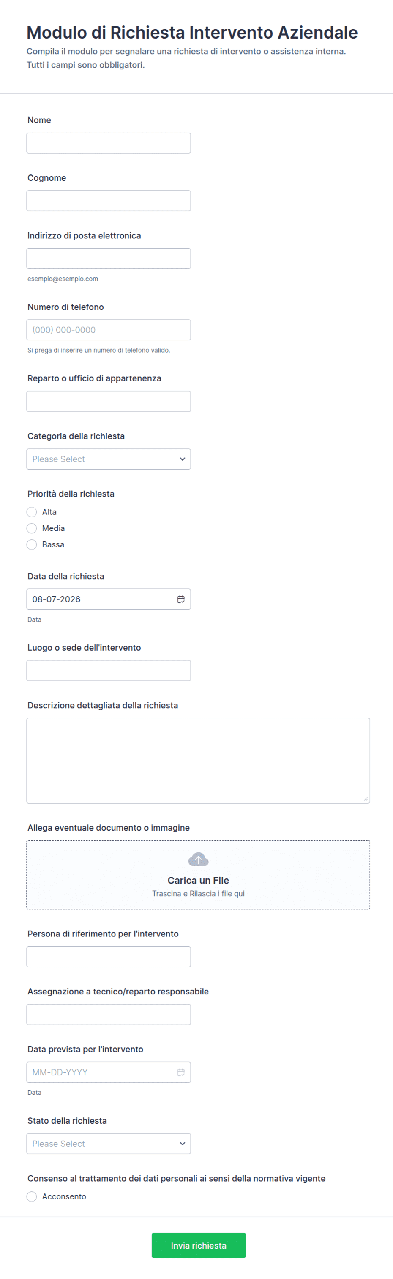This screenshot has height=1279, width=393.
Task: Click the Descrizione dettagliata text area
Action: [x=198, y=761]
